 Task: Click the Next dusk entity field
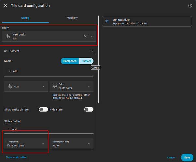[49, 36]
